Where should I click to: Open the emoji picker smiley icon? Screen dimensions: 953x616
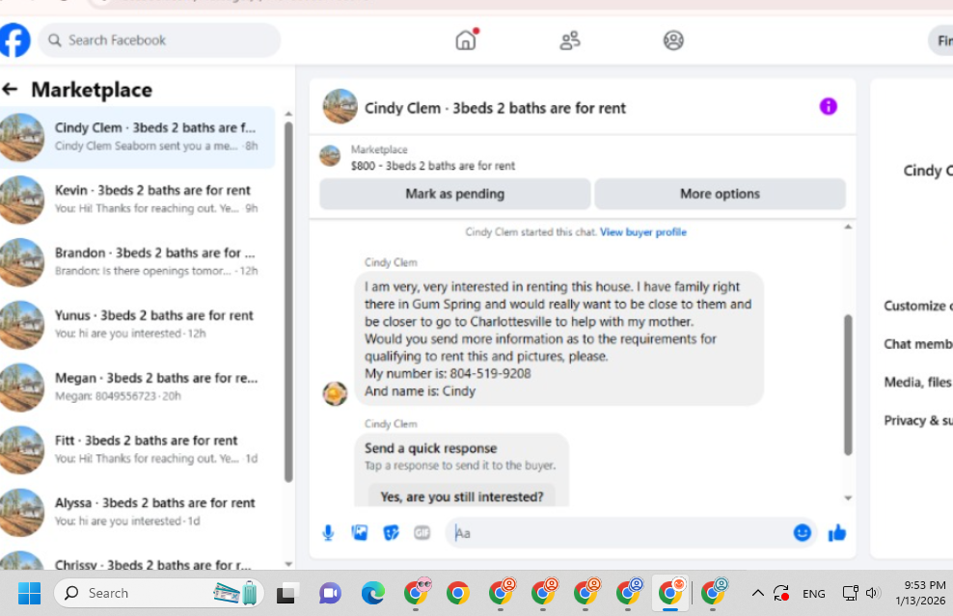click(803, 533)
